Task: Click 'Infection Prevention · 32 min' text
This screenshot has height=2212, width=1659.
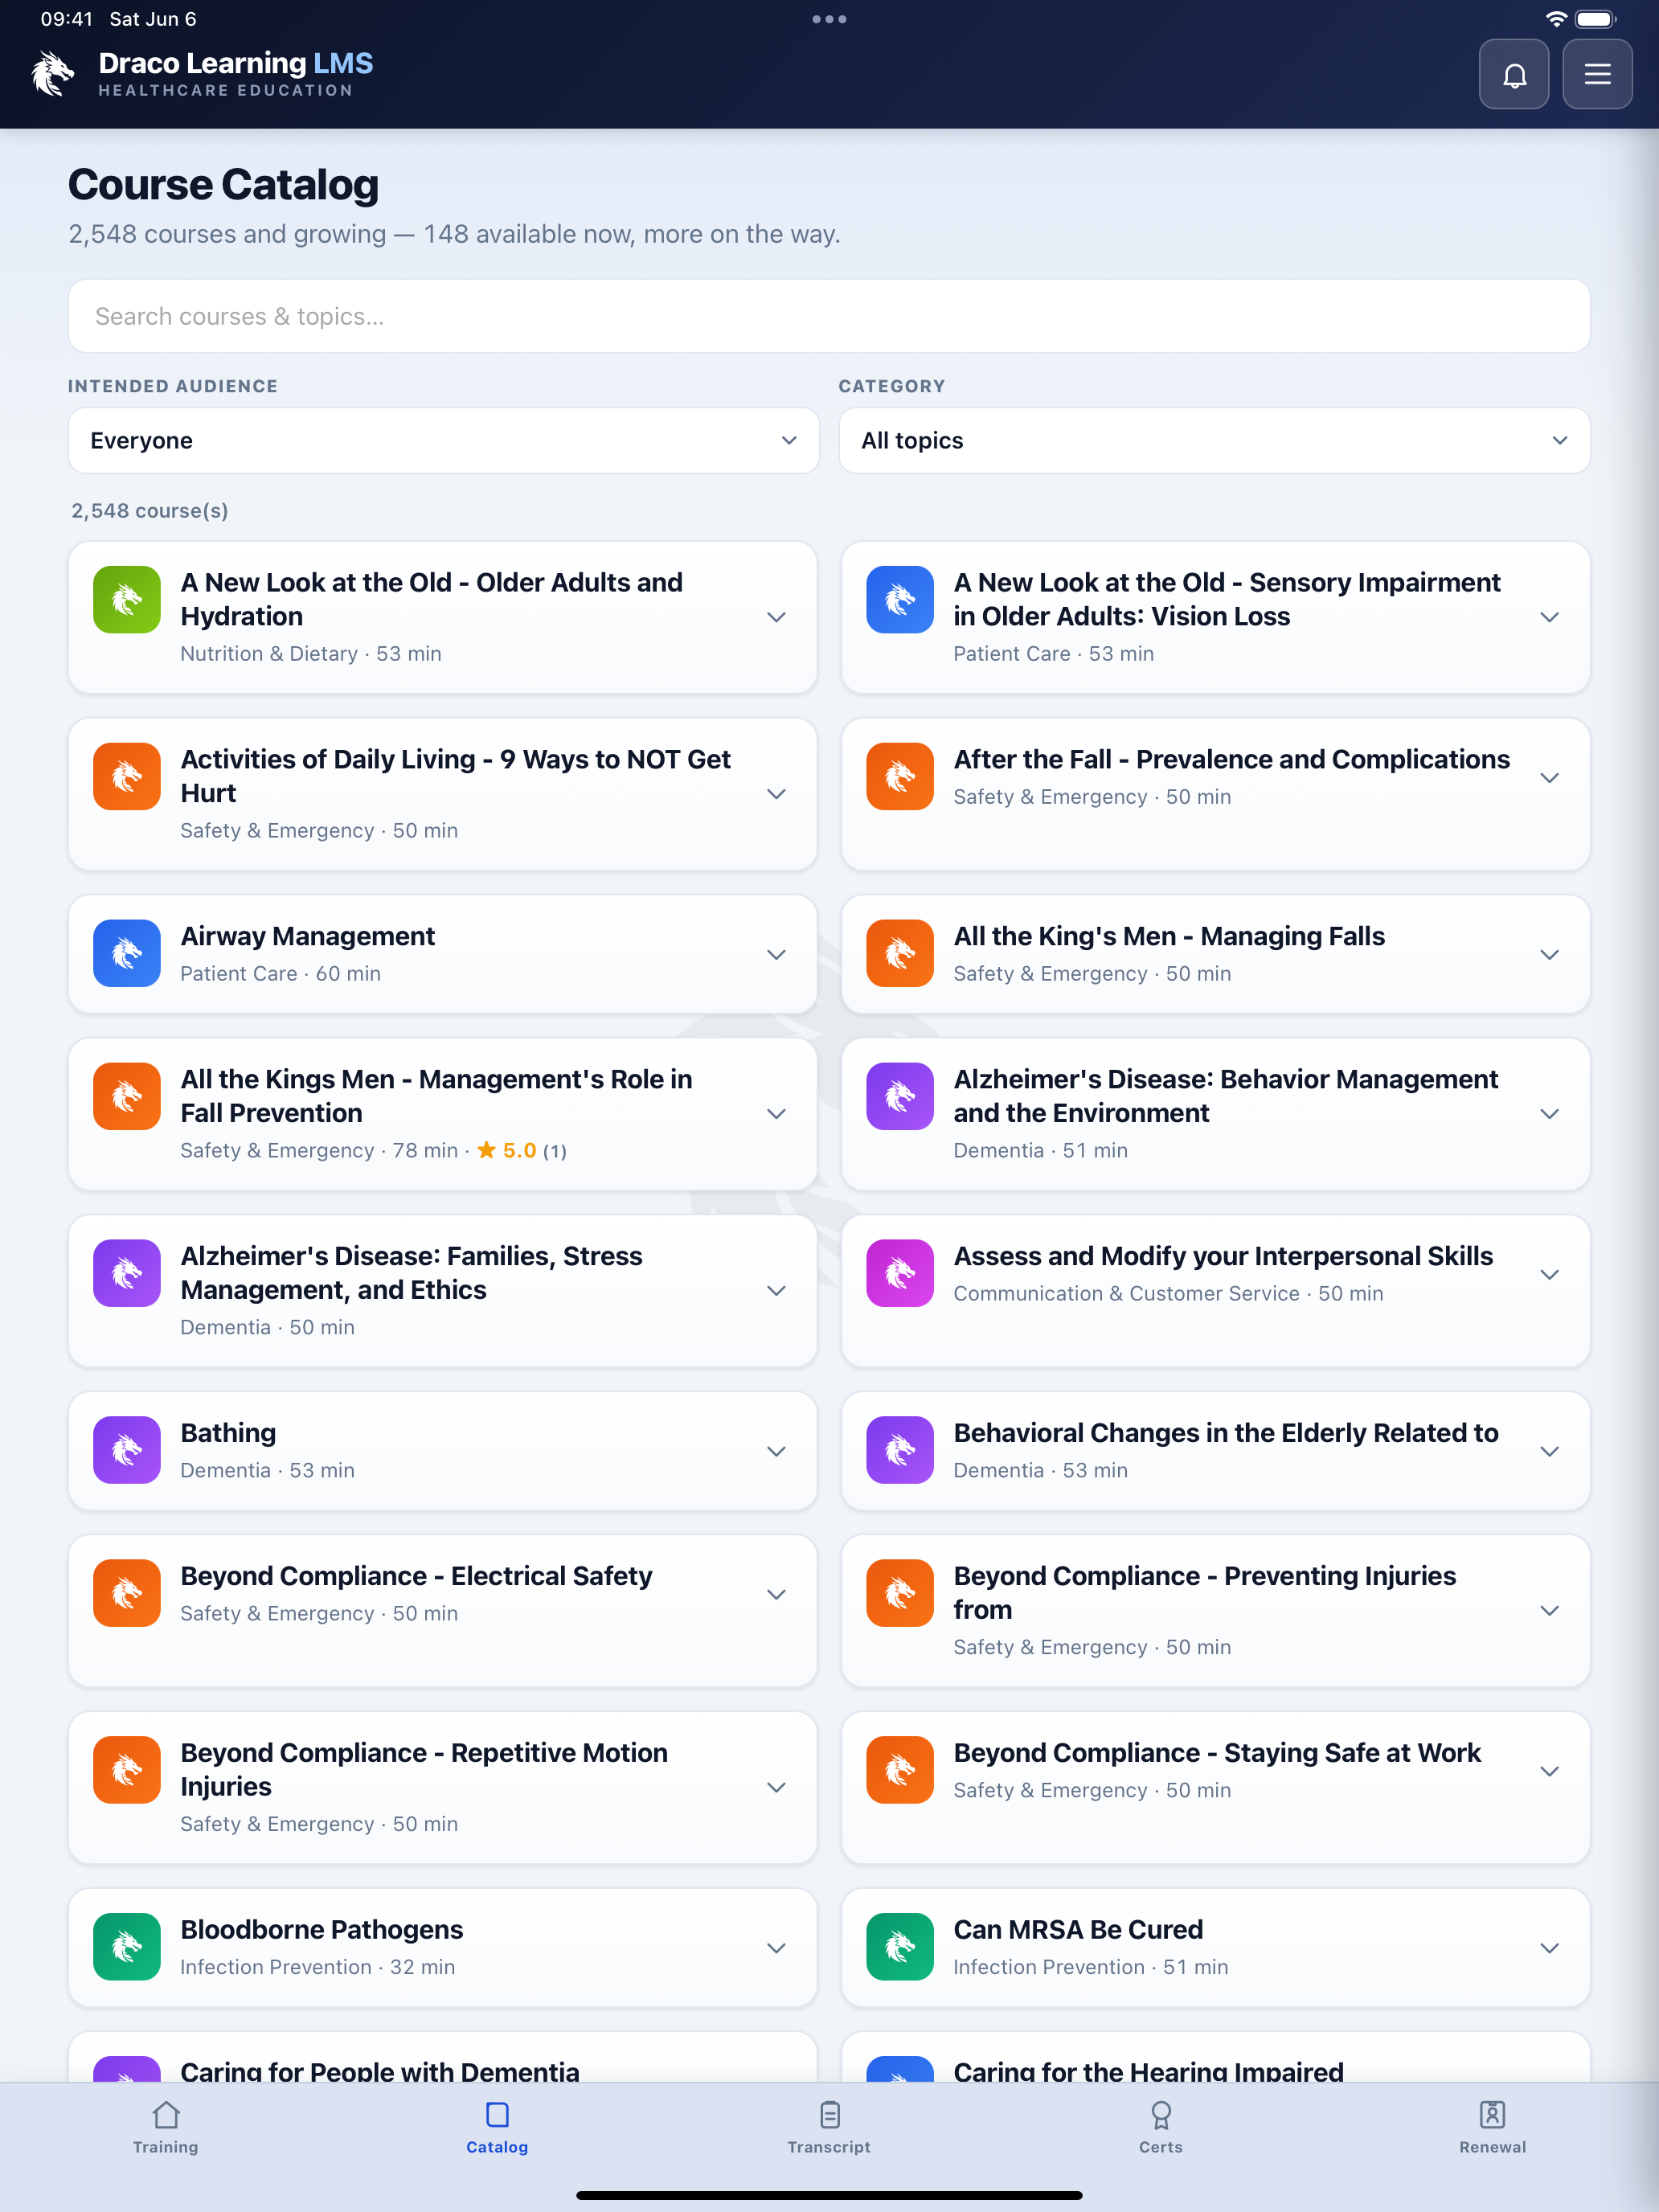Action: 318,1967
